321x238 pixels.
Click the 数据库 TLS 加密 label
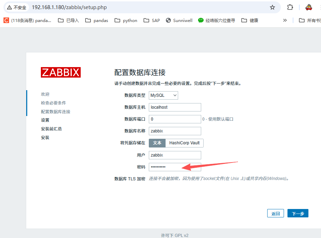130,179
